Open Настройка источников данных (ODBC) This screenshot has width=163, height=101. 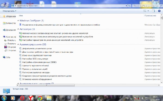click(39, 62)
